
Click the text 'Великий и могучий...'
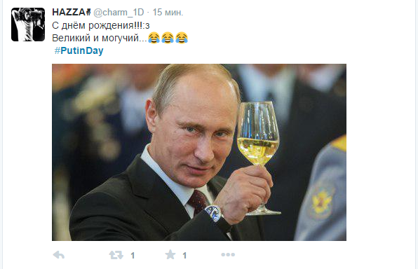click(100, 38)
